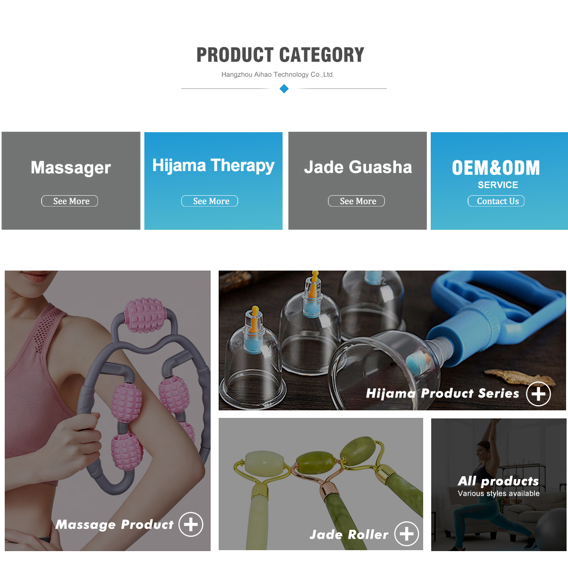Image resolution: width=568 pixels, height=580 pixels.
Task: Click the Massage Product label text
Action: click(115, 525)
